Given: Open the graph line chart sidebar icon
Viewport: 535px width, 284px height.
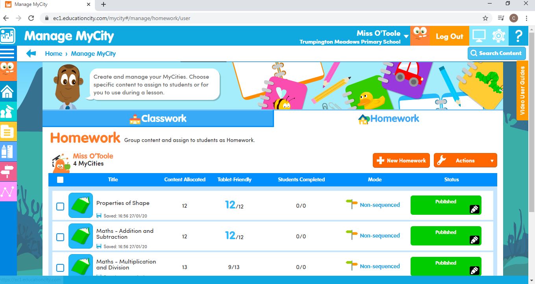Looking at the screenshot, I should pyautogui.click(x=8, y=192).
